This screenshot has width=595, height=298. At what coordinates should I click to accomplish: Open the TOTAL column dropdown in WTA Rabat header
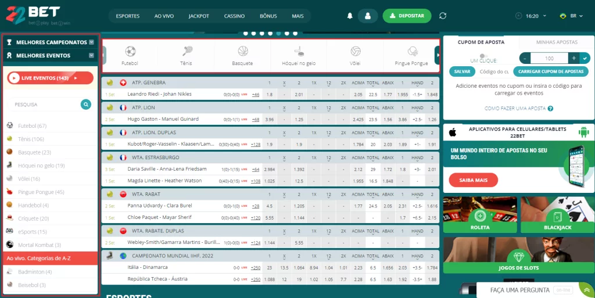click(373, 195)
